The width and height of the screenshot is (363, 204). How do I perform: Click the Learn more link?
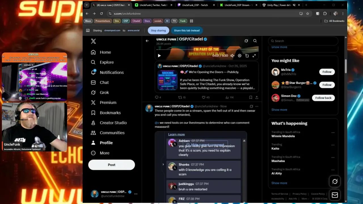coord(176,135)
